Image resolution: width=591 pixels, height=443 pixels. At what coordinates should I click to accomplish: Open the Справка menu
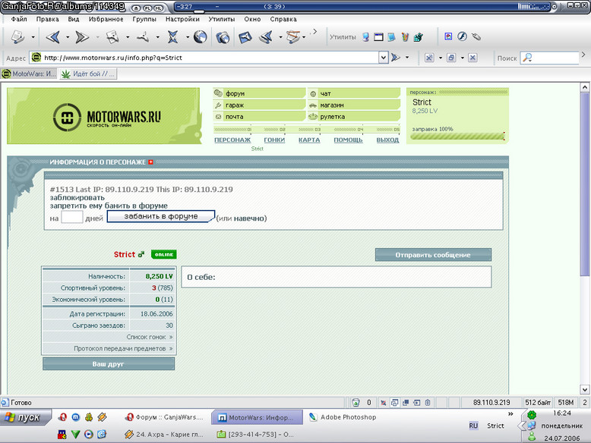click(x=283, y=19)
